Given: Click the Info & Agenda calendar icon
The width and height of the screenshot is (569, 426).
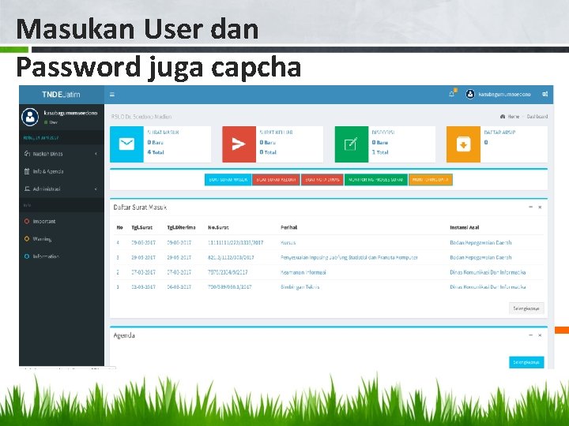Looking at the screenshot, I should [27, 171].
